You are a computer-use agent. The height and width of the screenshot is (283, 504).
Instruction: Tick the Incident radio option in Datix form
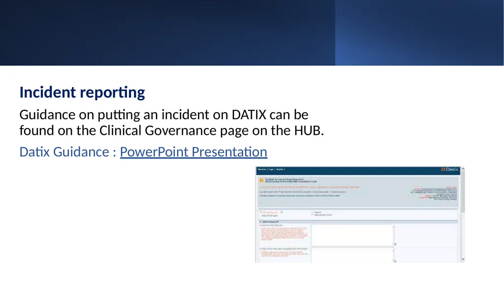313,212
